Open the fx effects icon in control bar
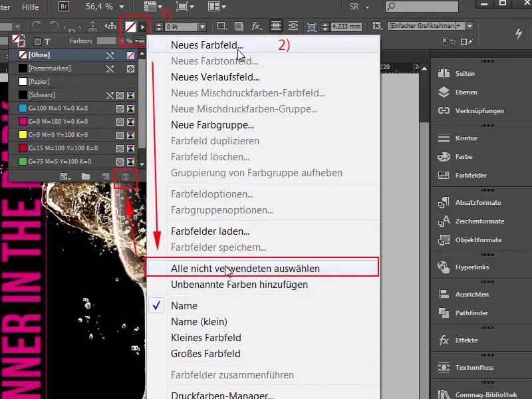Viewport: 532px width, 399px height. (256, 26)
